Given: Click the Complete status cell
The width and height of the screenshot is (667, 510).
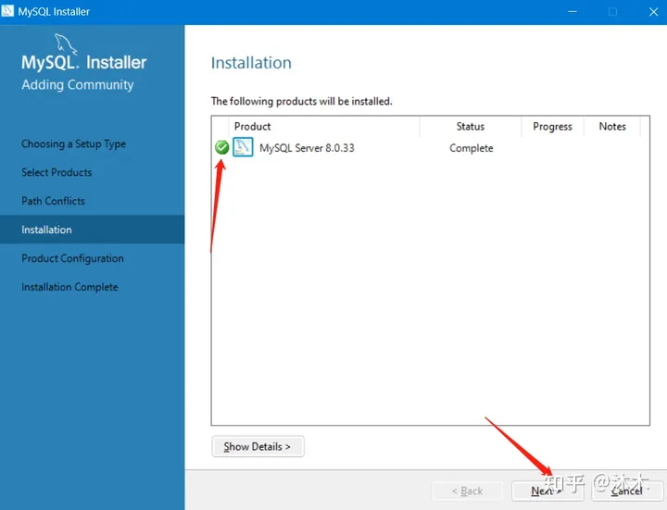Looking at the screenshot, I should click(x=471, y=148).
